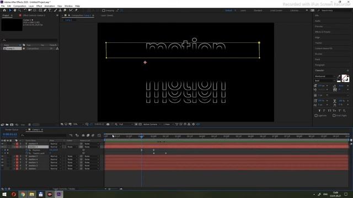Open the Window menu
353x198 pixels.
click(68, 6)
